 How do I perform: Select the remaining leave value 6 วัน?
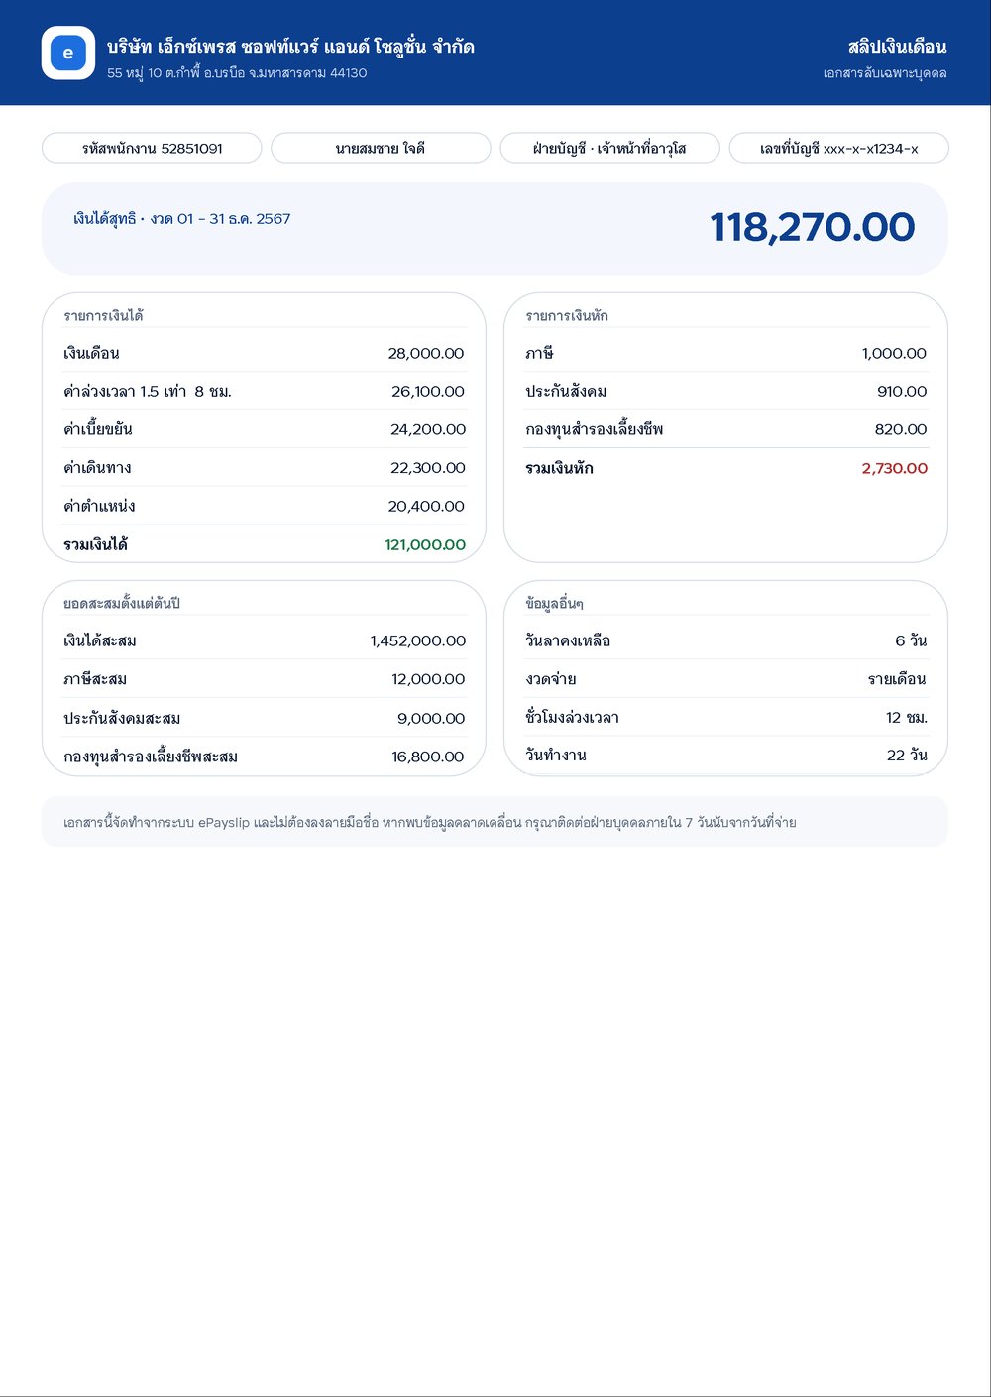pyautogui.click(x=911, y=640)
